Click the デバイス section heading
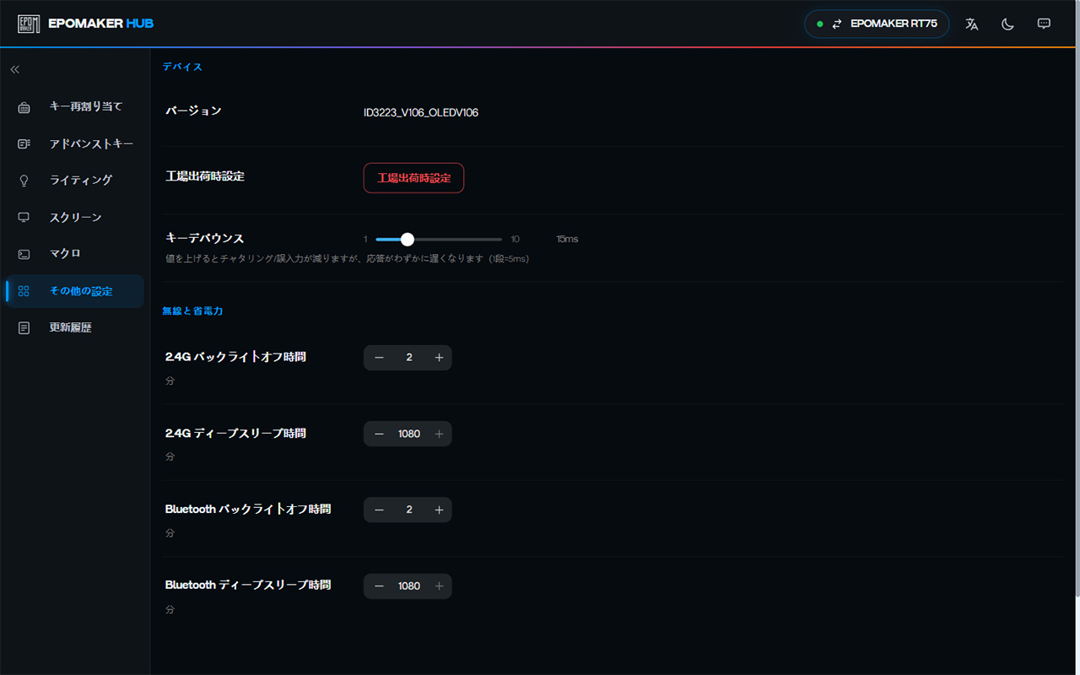This screenshot has width=1080, height=675. pos(182,67)
